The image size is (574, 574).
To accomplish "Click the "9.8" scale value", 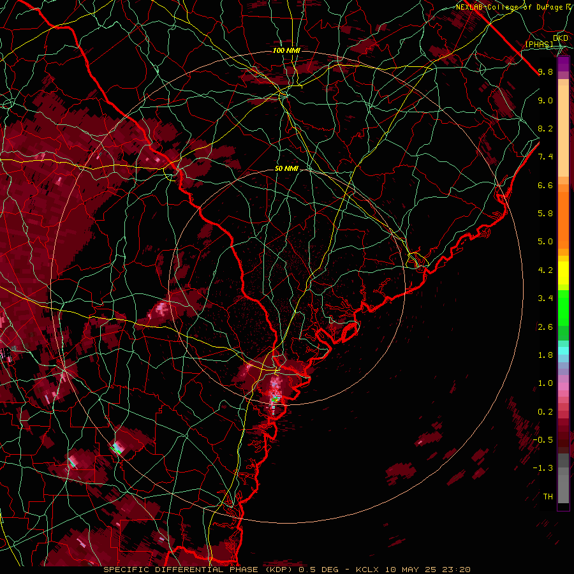I will tap(545, 71).
